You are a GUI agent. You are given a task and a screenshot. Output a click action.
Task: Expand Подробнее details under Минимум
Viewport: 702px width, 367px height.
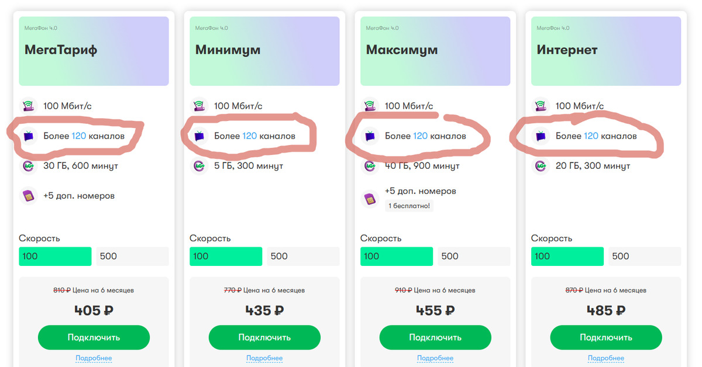tap(264, 358)
